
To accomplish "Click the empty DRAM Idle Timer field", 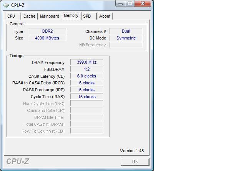I will (x=87, y=117).
